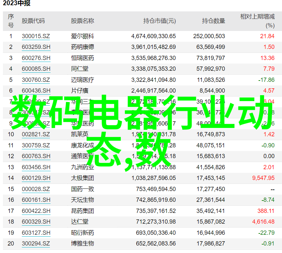Open the 300760.SZ stock code
282x253 pixels.
[36, 80]
